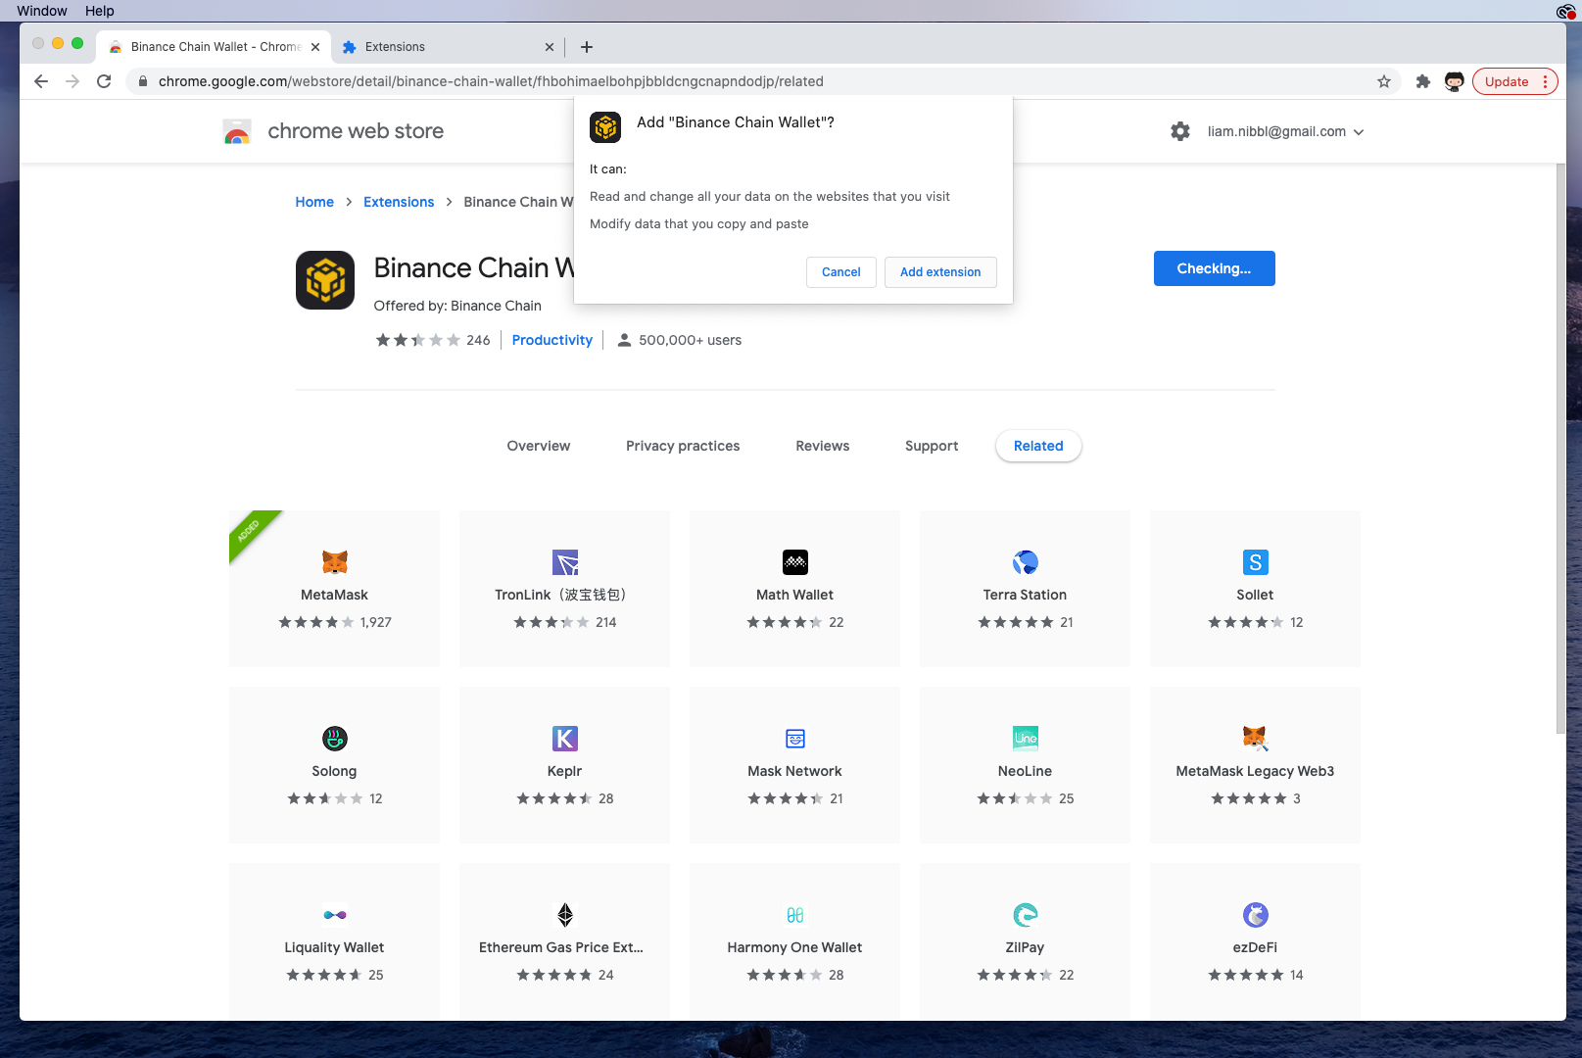The width and height of the screenshot is (1582, 1058).
Task: Open the web store settings gear
Action: (1180, 131)
